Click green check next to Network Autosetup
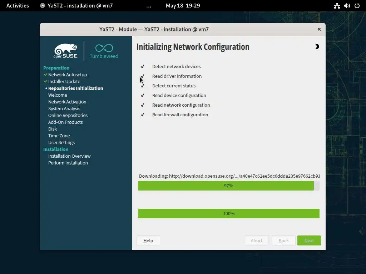The width and height of the screenshot is (366, 274). 45,75
